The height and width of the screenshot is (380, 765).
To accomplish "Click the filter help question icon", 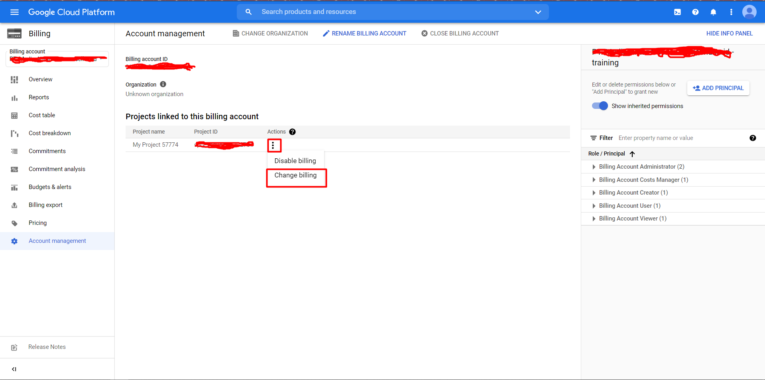I will click(x=753, y=138).
